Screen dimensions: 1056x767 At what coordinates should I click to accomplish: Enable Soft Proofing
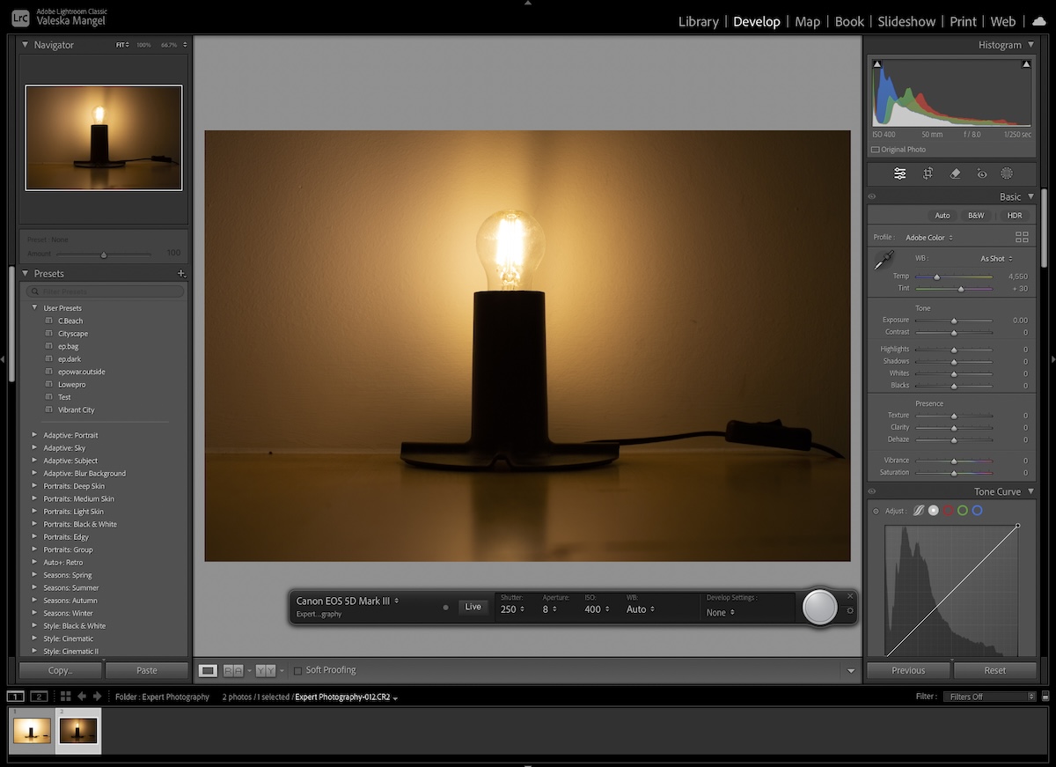coord(298,669)
